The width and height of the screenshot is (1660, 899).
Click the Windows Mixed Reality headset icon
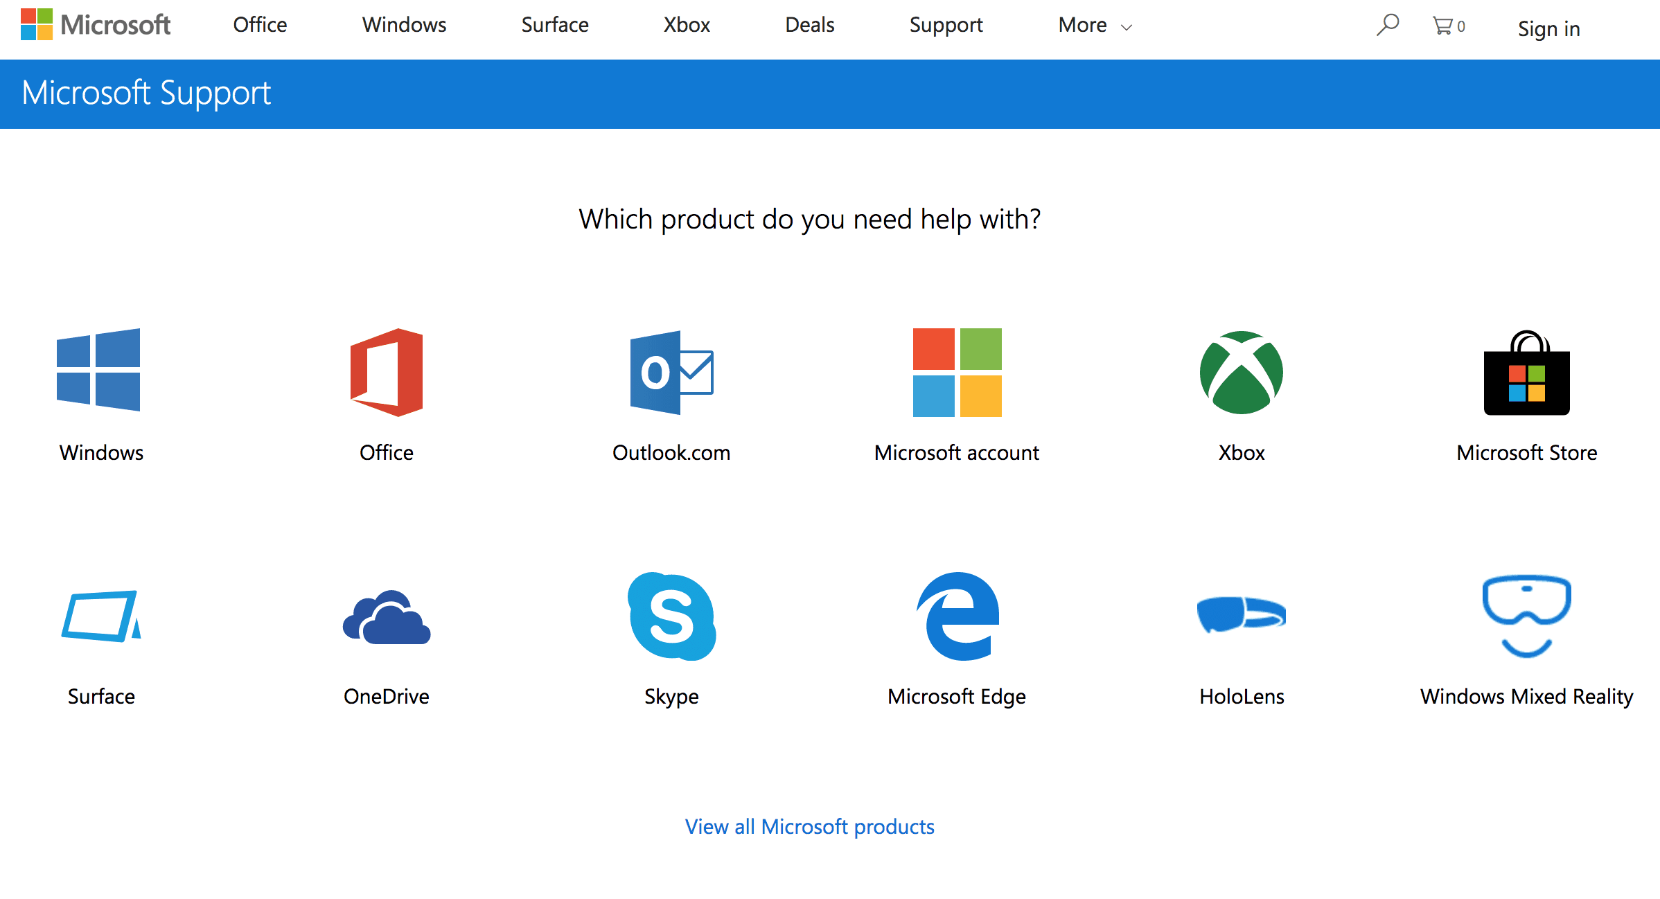point(1526,615)
